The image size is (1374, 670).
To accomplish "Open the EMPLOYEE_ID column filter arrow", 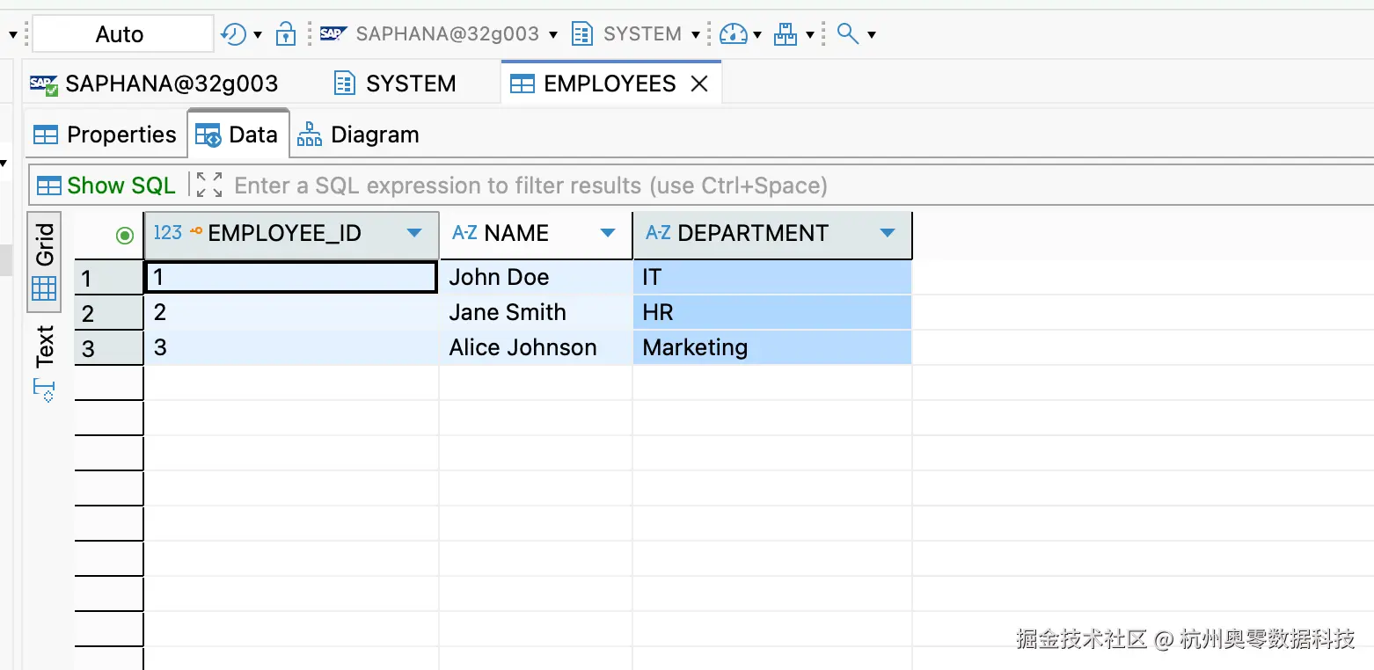I will point(414,234).
